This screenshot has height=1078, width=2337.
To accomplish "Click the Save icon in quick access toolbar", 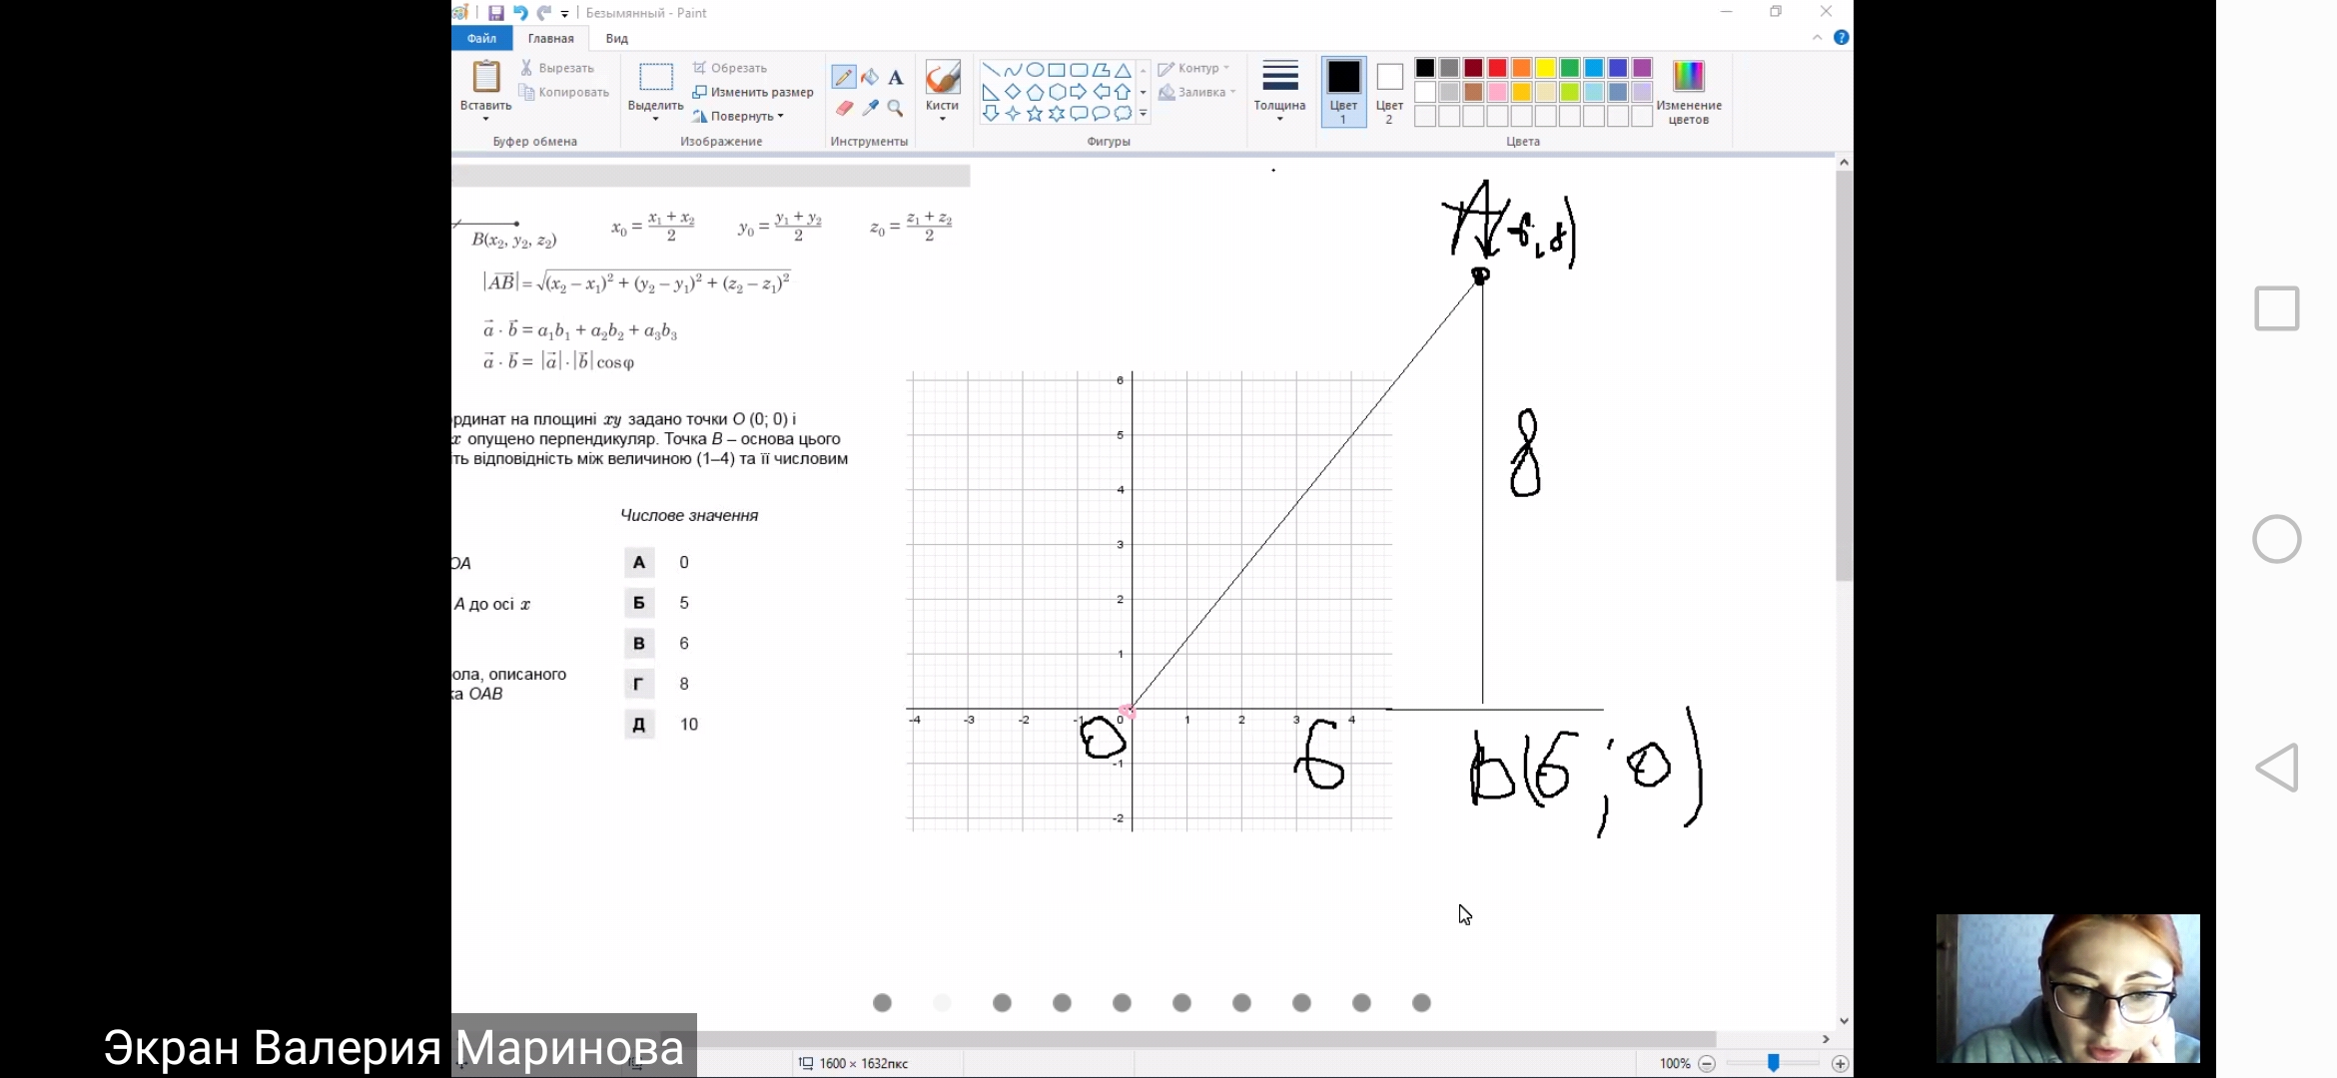I will pyautogui.click(x=495, y=13).
